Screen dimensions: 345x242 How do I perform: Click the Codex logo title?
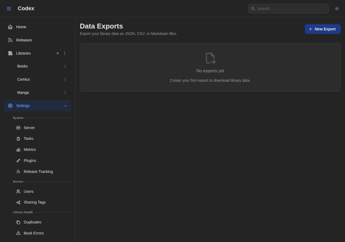coord(26,9)
